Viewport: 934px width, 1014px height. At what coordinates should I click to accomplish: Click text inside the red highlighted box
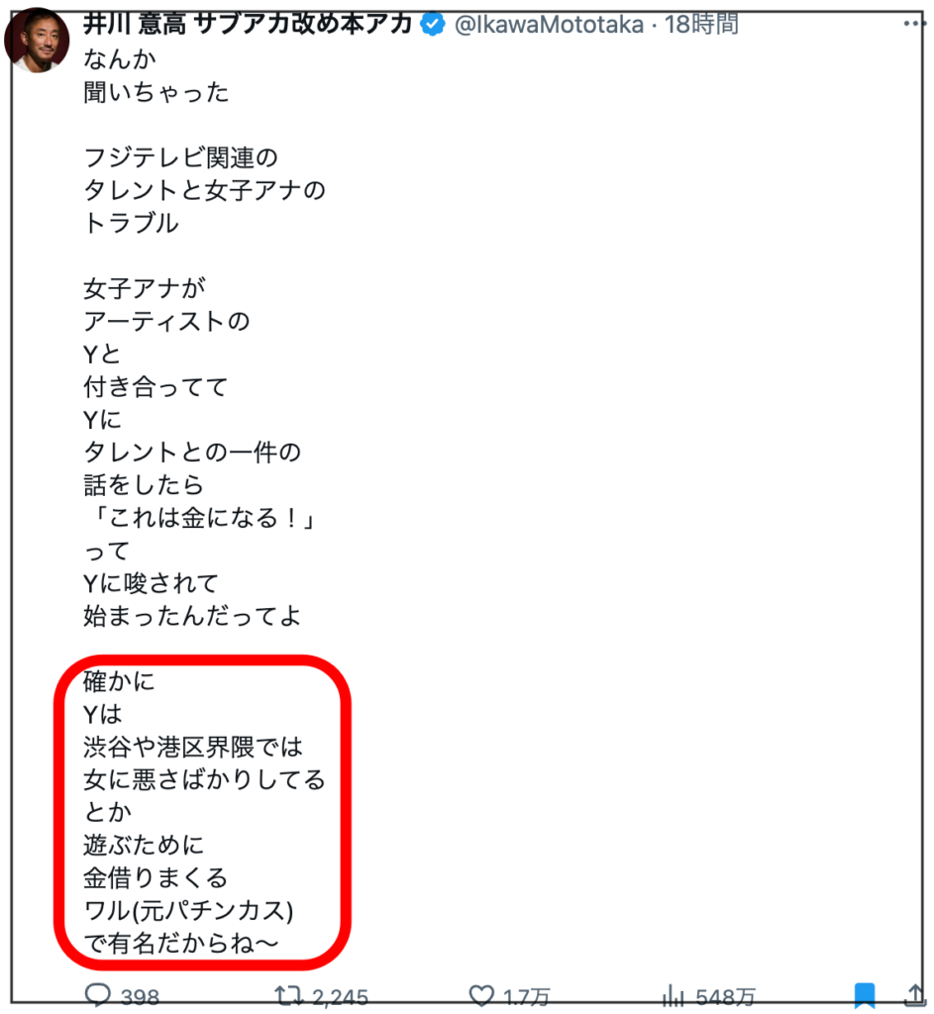click(203, 813)
